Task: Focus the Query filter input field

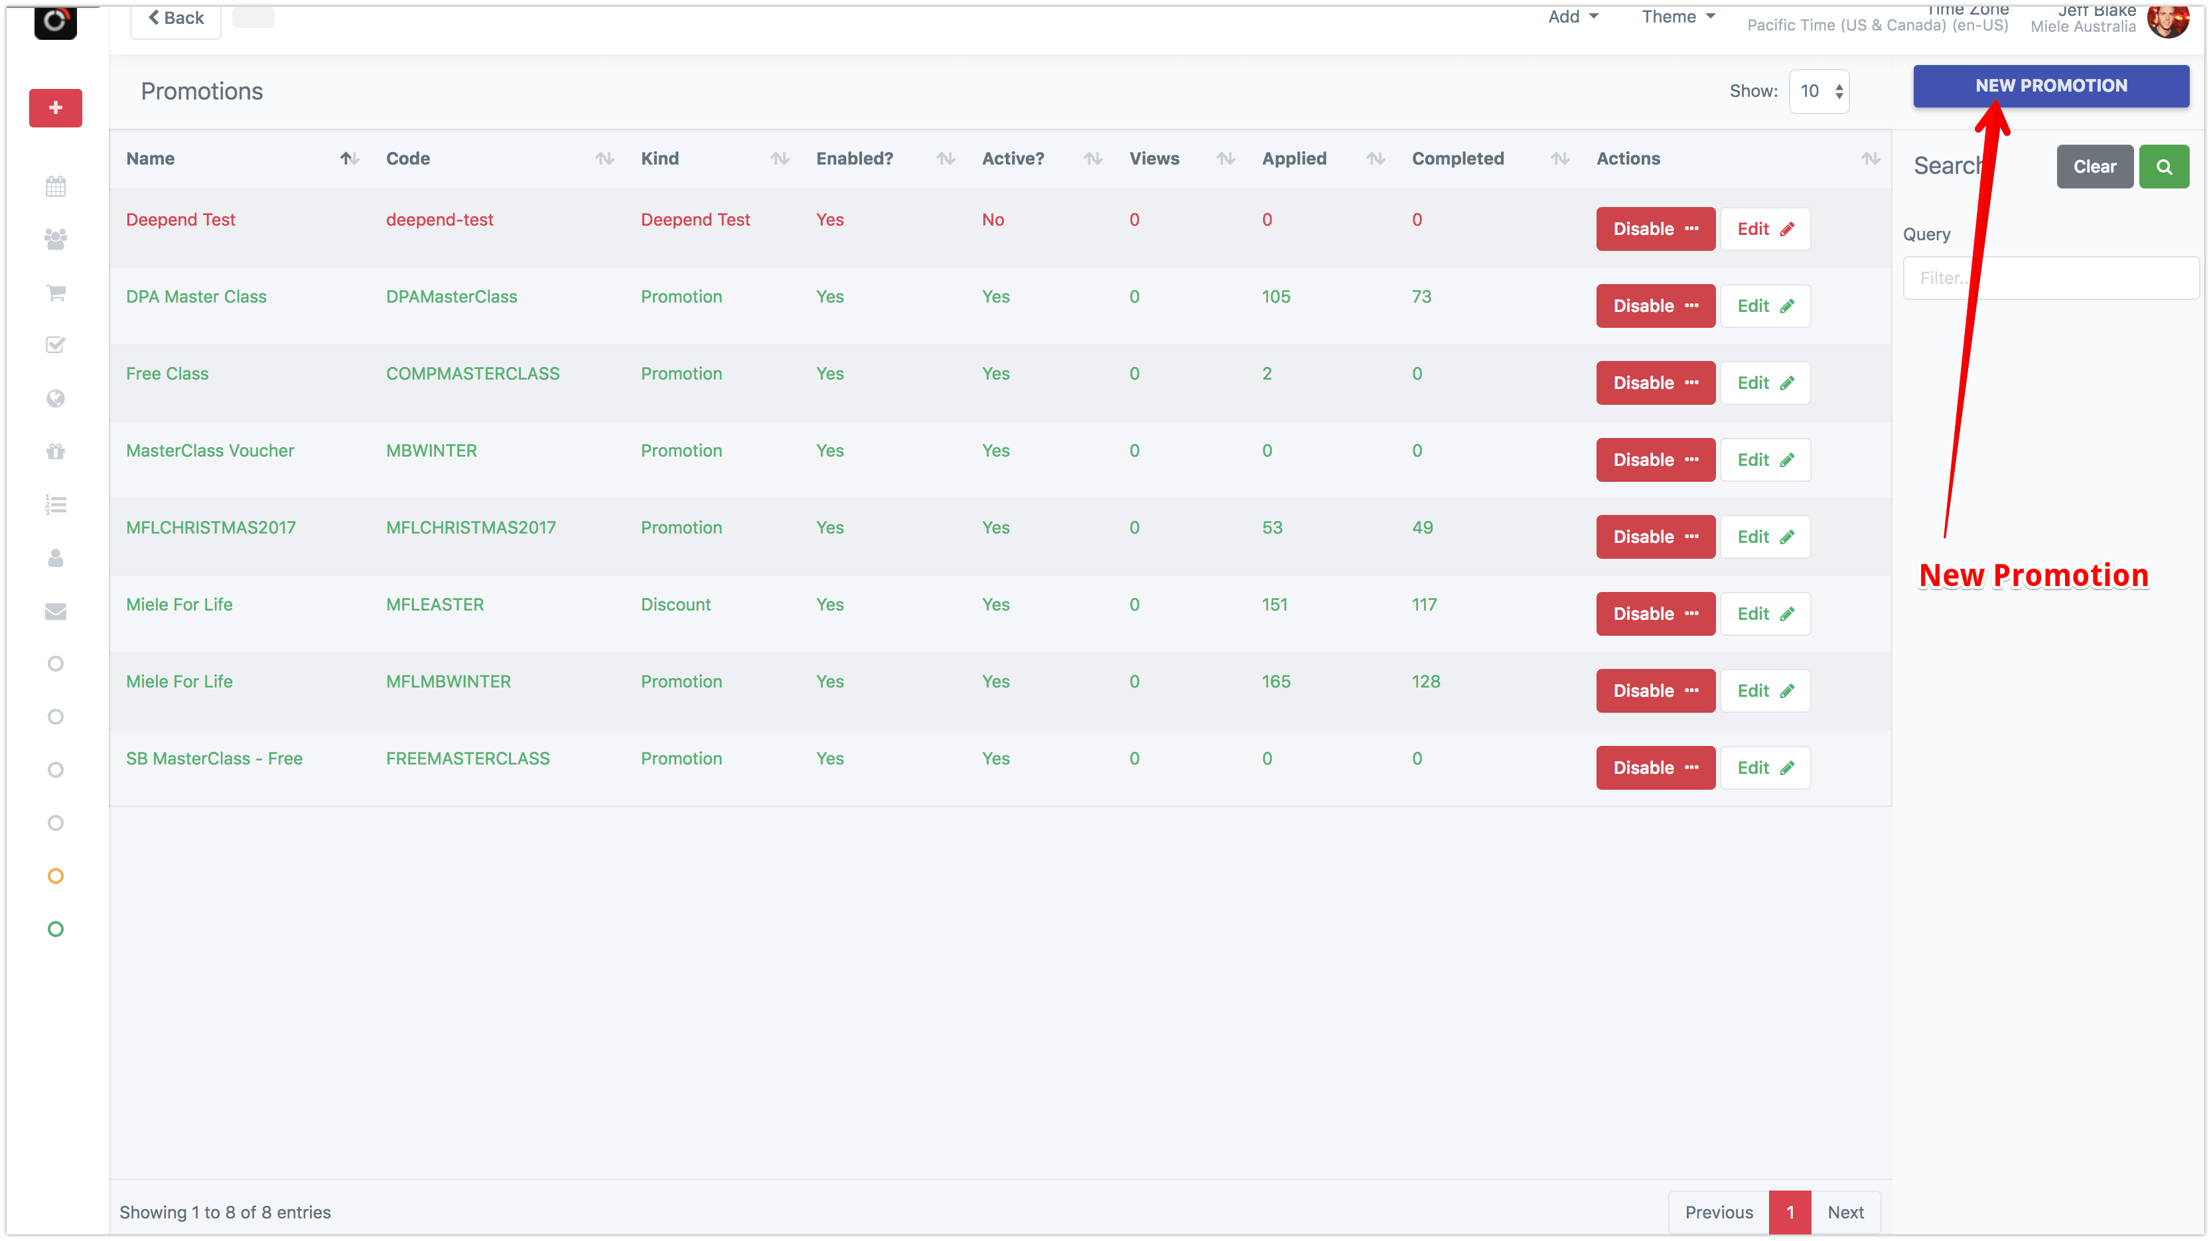Action: pos(2050,278)
